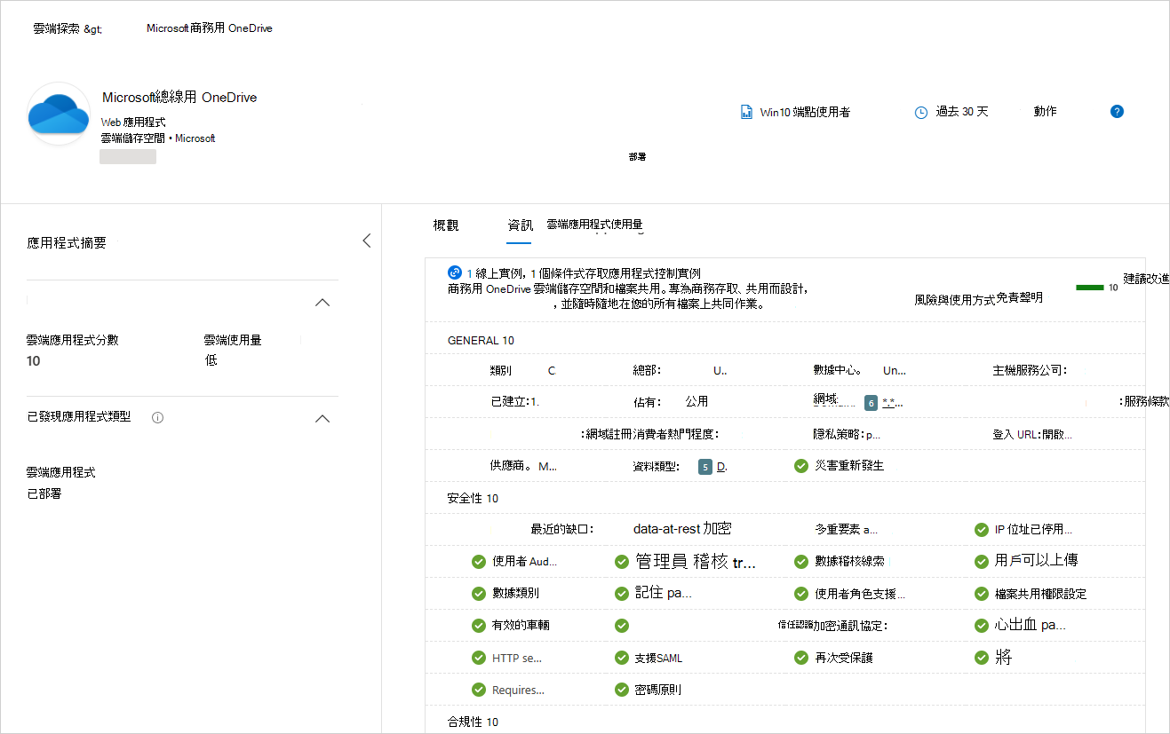Click the green check beside IP 位址已停用
This screenshot has width=1170, height=734.
coord(982,530)
